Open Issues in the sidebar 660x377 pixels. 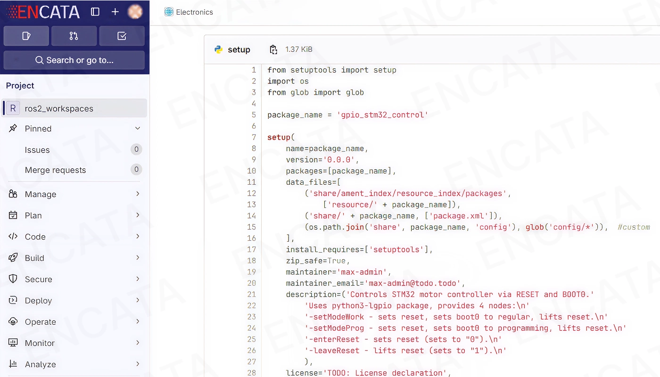37,150
